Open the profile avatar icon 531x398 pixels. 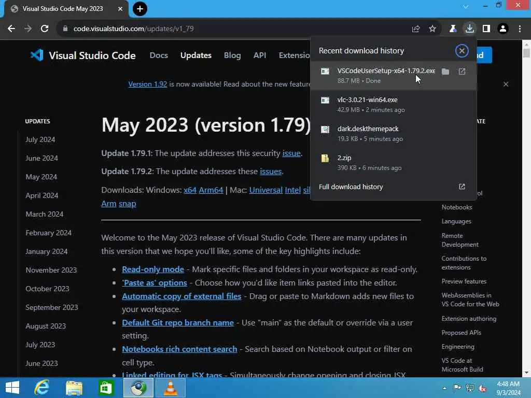[503, 29]
